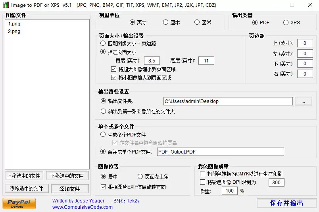Click 保存并输出 button
The image size is (319, 212).
pos(286,203)
